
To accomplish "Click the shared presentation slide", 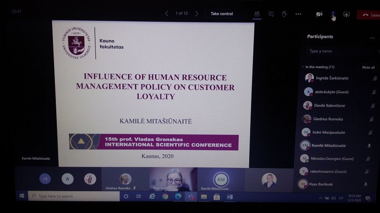I will click(x=153, y=94).
